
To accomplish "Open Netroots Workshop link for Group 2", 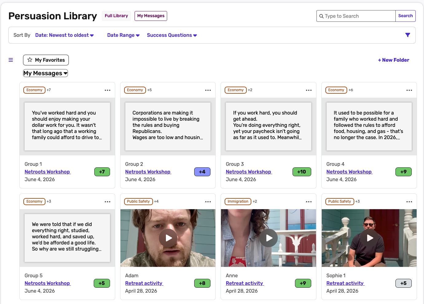I will coord(148,172).
